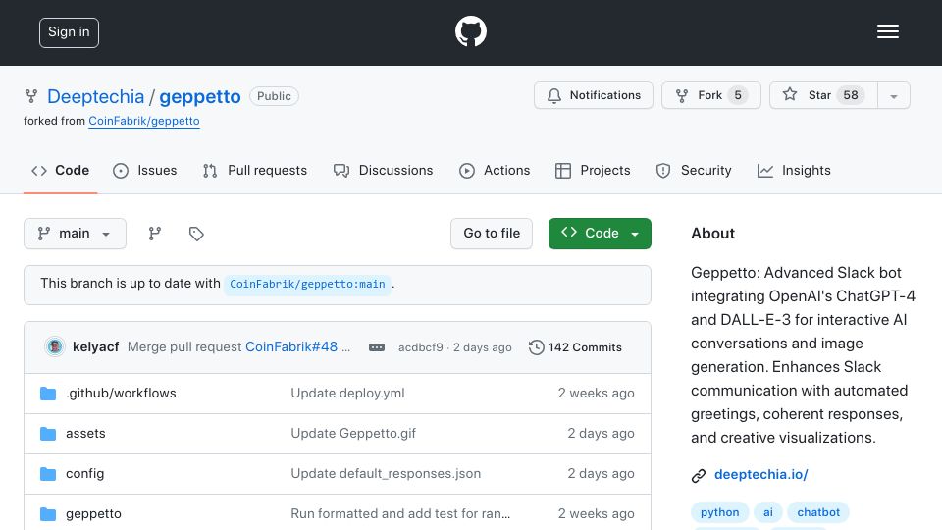Click the ai topic tag
This screenshot has width=942, height=530.
[767, 512]
